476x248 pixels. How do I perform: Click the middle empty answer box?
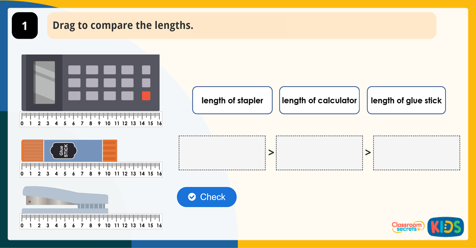[x=319, y=153]
